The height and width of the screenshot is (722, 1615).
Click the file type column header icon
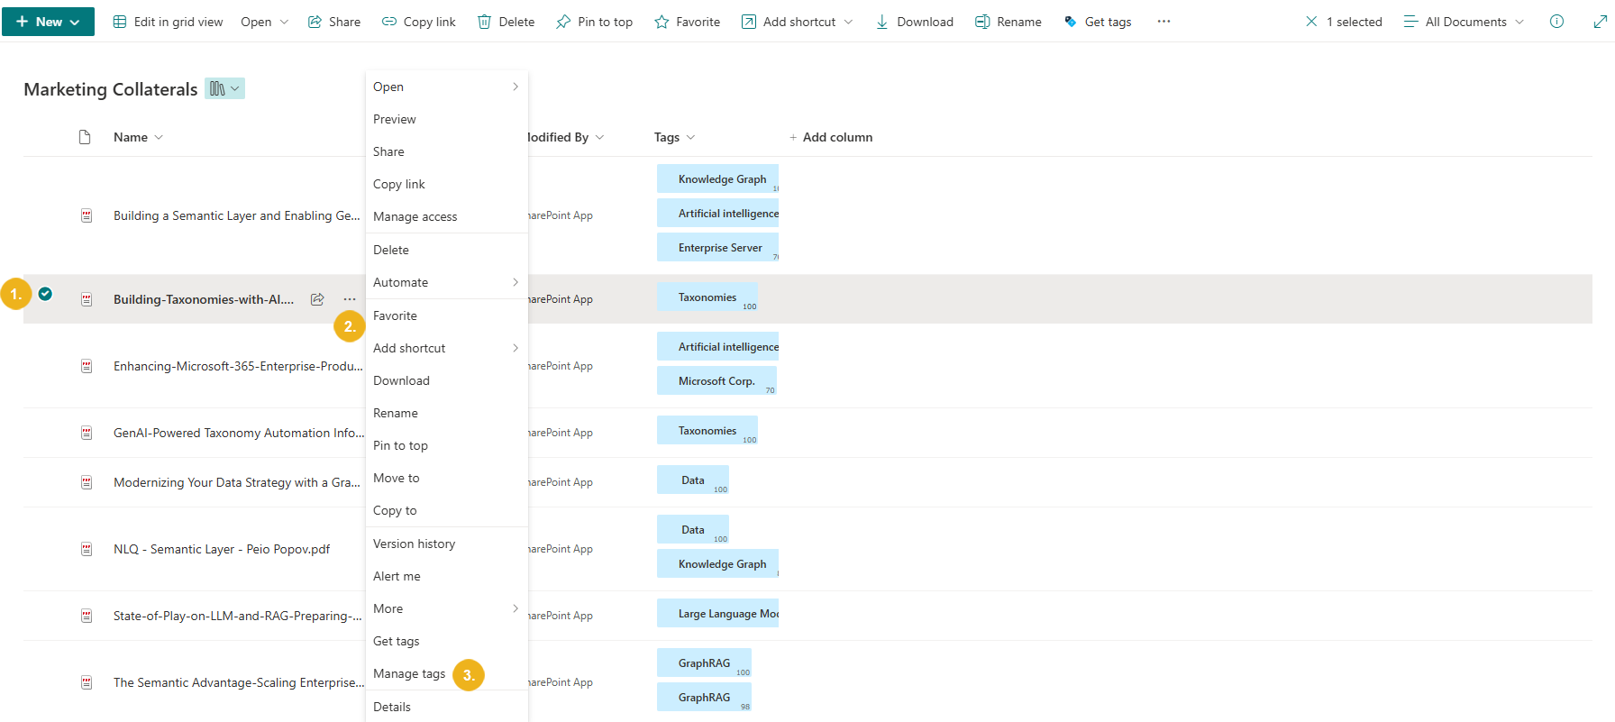pos(85,137)
